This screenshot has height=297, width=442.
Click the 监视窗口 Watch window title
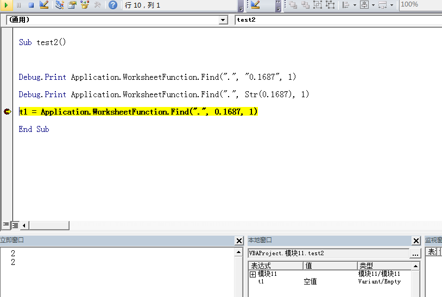433,240
